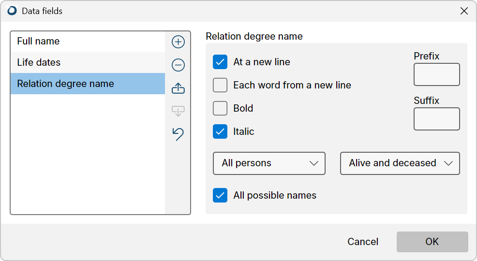Screen dimensions: 477x261
Task: Reset the fields with the undo arrow icon
Action: pyautogui.click(x=178, y=134)
